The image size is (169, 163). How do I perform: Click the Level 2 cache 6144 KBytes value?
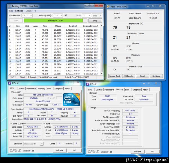tap(61, 133)
